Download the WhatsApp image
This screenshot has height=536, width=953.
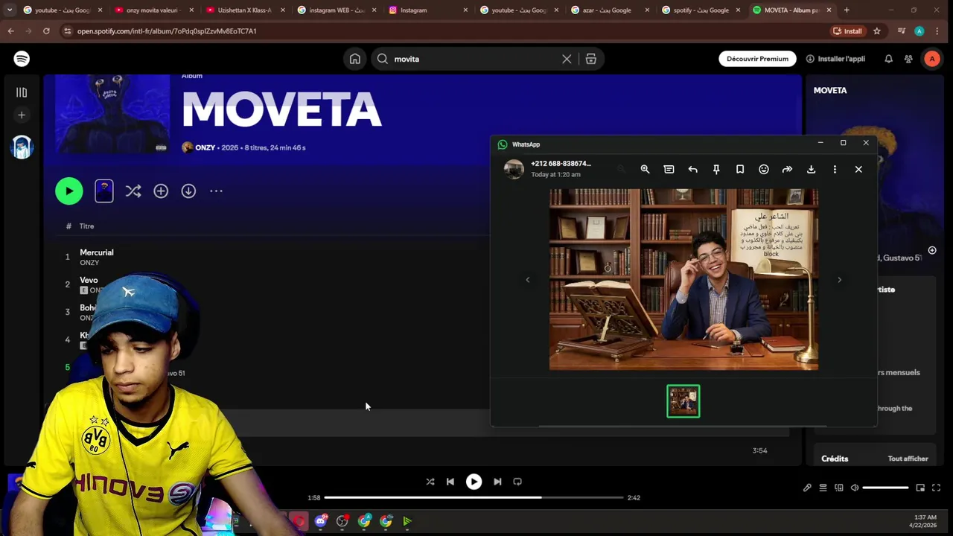point(811,170)
